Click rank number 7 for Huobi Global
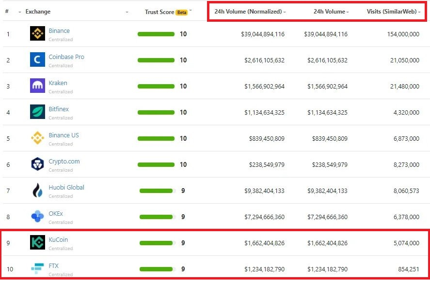Screen dimensions: 430x281 [8, 191]
